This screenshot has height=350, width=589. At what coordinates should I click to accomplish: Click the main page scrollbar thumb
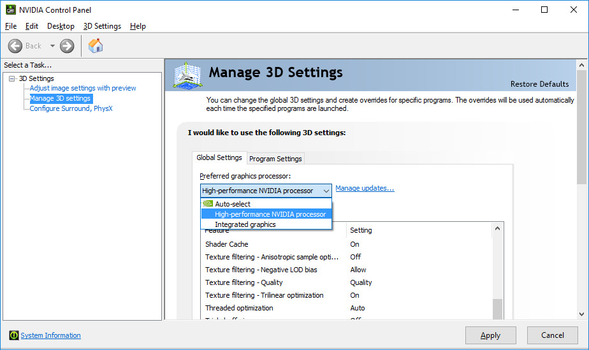(x=581, y=127)
